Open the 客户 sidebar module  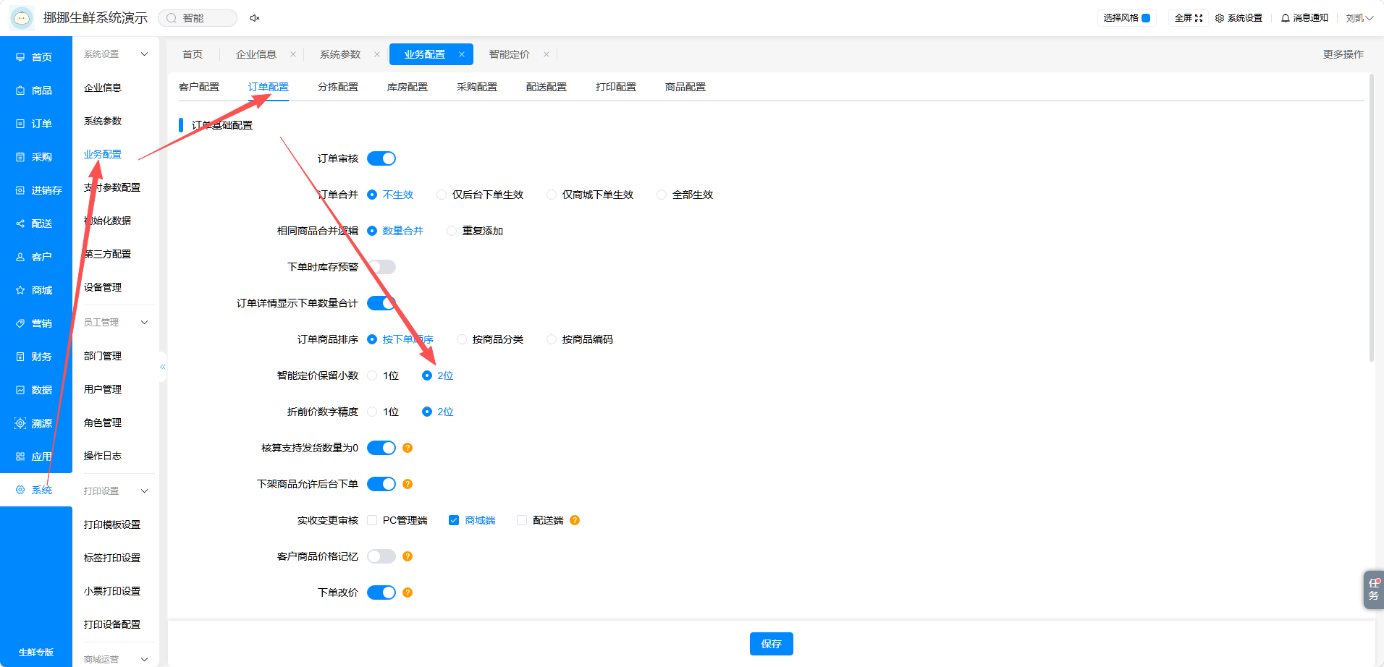coord(35,257)
